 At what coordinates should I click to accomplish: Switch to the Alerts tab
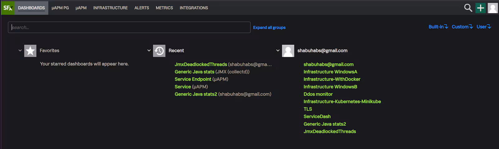[142, 8]
